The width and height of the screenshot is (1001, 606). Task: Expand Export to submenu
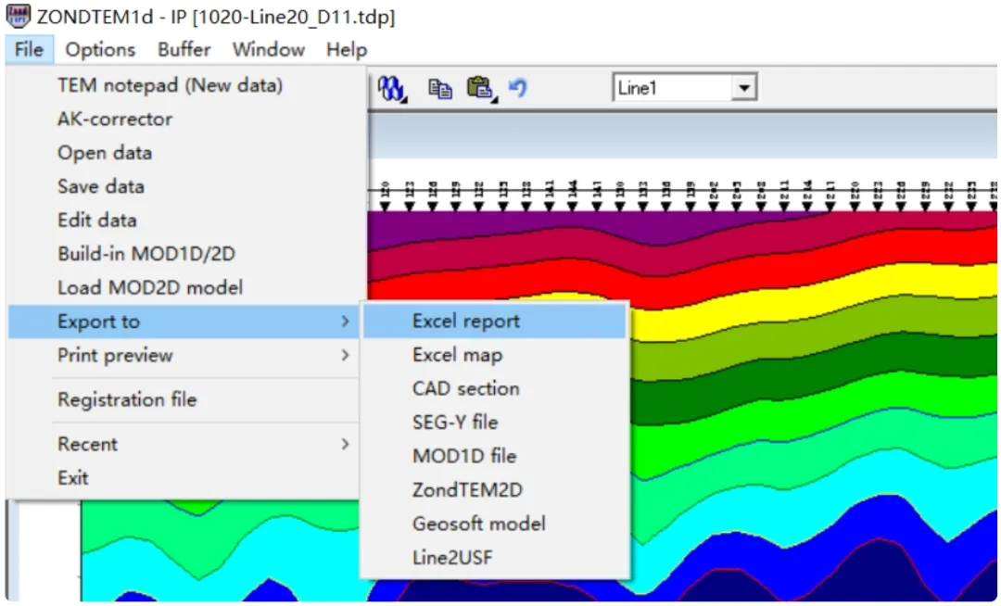pos(184,322)
